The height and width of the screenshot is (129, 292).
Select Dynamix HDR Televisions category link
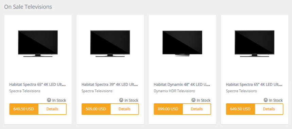(174, 91)
